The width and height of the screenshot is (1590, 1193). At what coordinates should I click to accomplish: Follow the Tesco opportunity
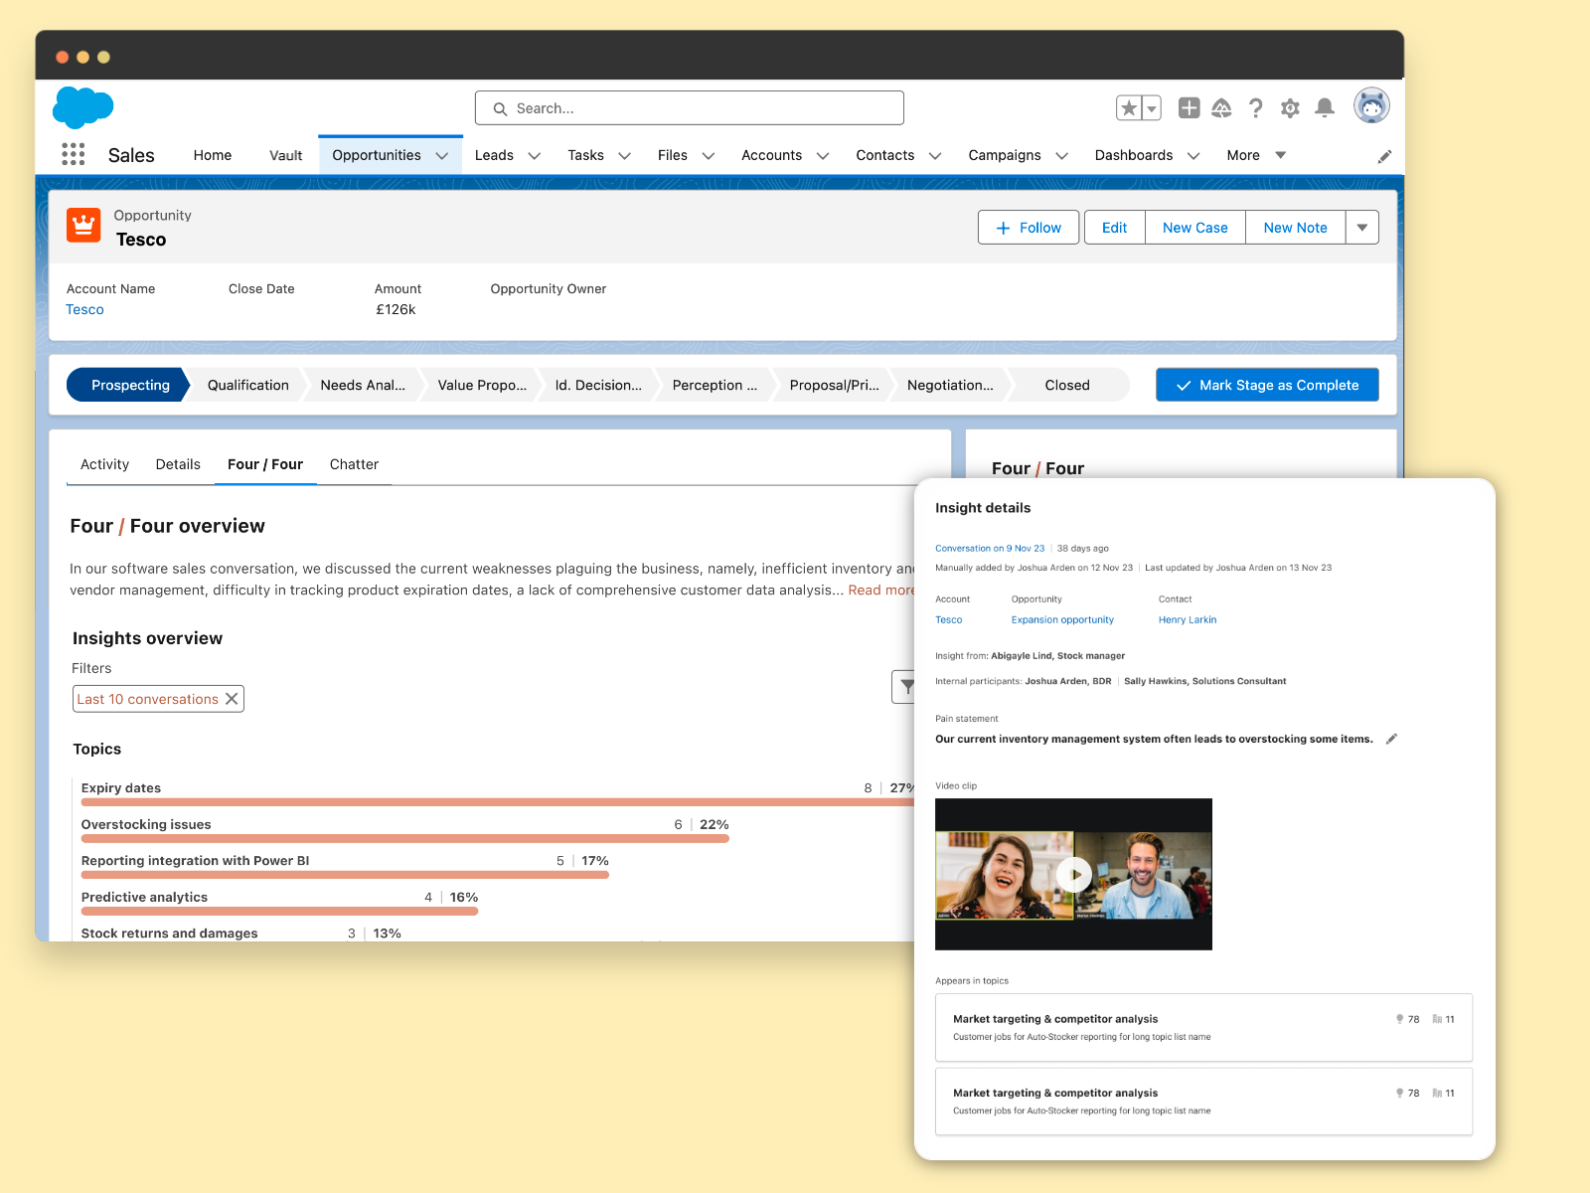click(1029, 228)
